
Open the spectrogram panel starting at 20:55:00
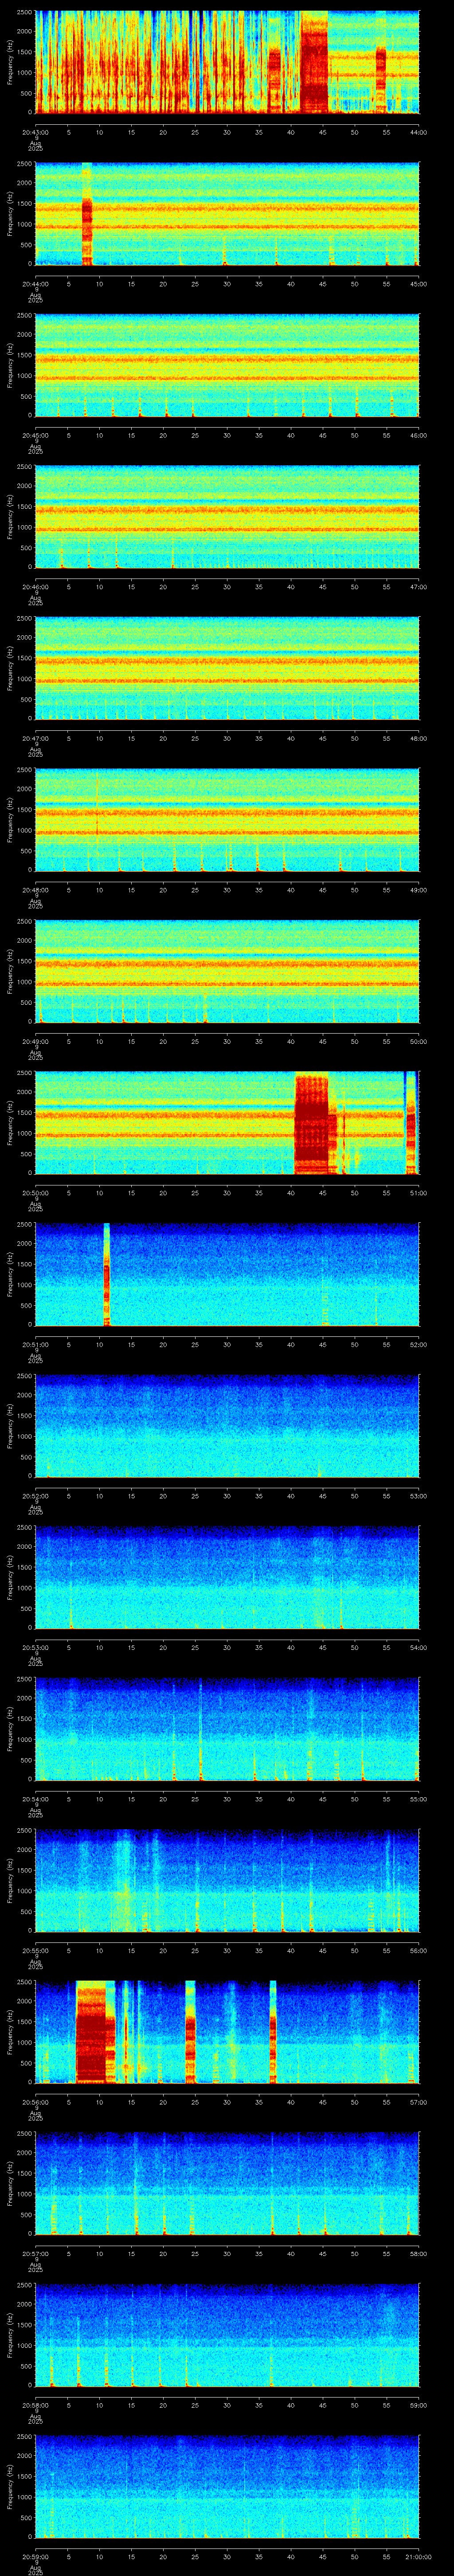pos(227,1881)
